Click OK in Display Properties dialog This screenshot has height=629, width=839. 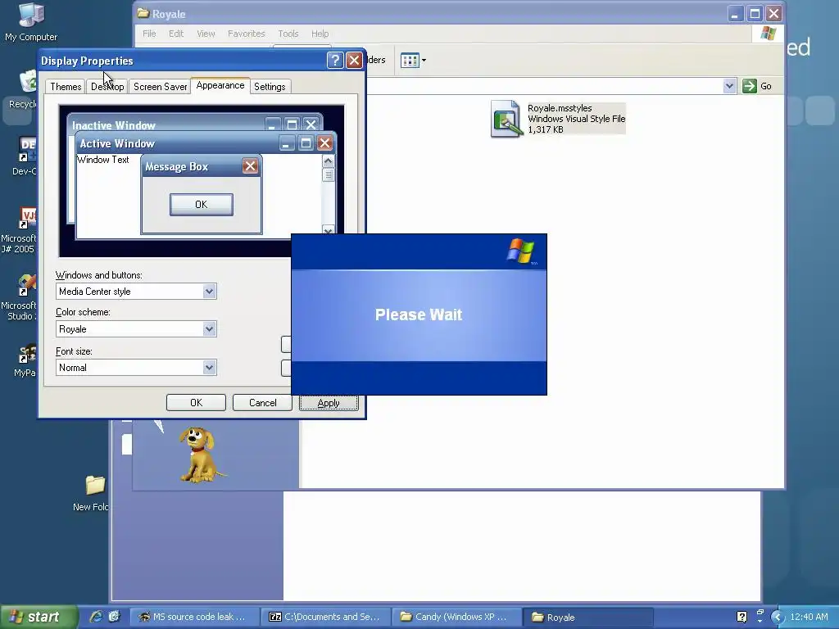coord(196,403)
